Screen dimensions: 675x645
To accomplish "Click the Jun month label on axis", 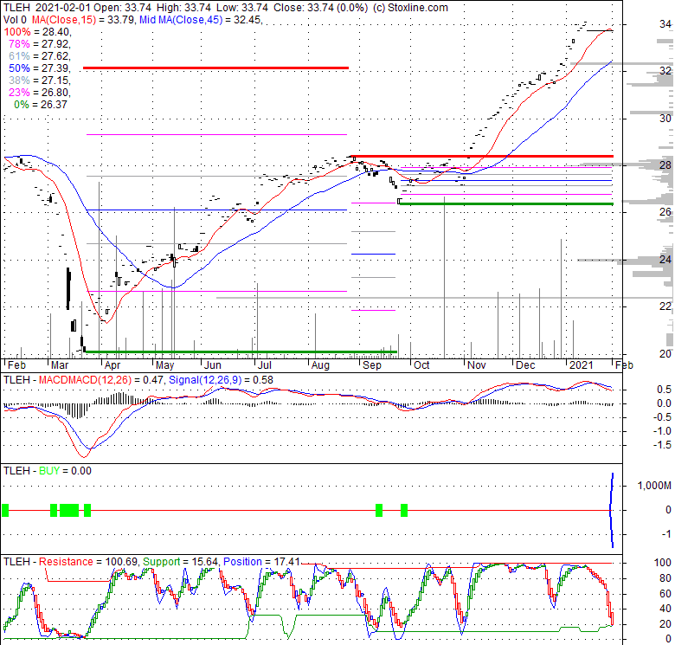I will click(212, 365).
